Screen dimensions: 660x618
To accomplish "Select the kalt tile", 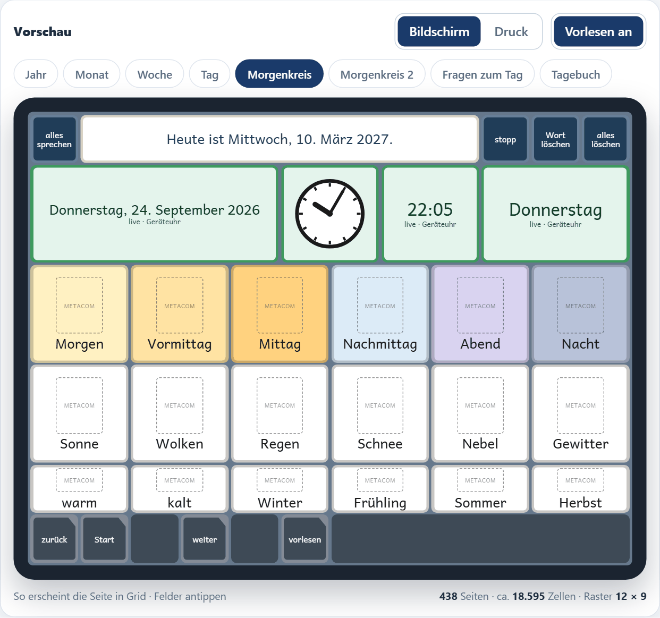I will click(x=180, y=489).
